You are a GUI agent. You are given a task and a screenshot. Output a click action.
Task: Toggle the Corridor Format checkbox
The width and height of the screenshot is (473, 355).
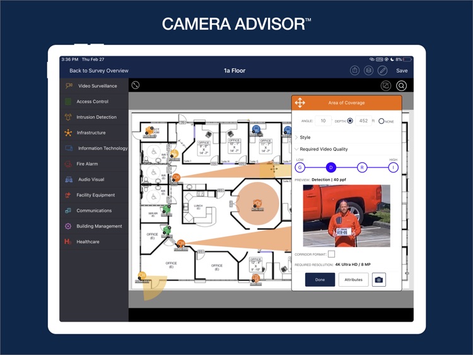(x=331, y=254)
